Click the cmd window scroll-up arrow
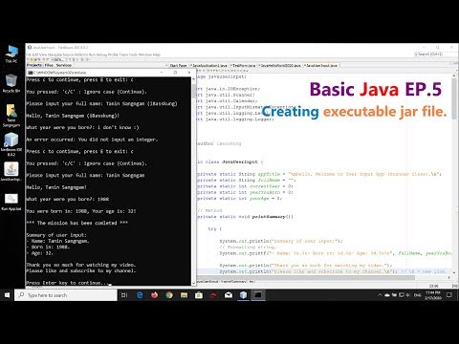This screenshot has width=459, height=344. (x=193, y=79)
